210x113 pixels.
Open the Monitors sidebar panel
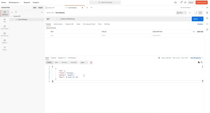tap(5, 41)
